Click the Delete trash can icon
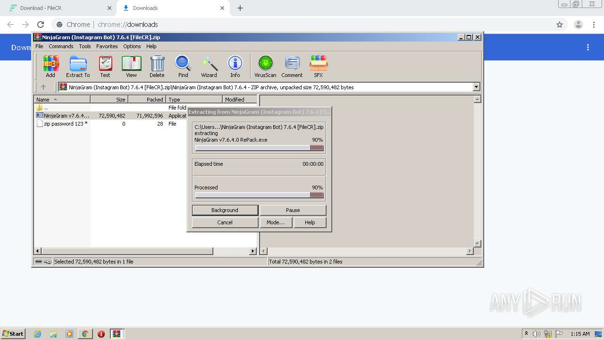Viewport: 604px width, 340px height. coord(157,66)
